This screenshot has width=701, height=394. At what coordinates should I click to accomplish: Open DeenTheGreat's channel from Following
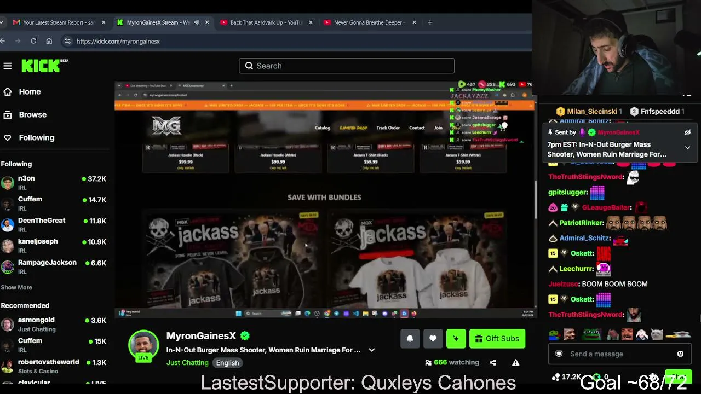coord(54,225)
